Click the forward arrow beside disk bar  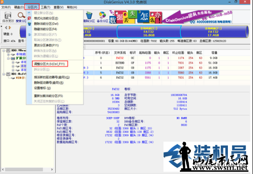coord(10,28)
